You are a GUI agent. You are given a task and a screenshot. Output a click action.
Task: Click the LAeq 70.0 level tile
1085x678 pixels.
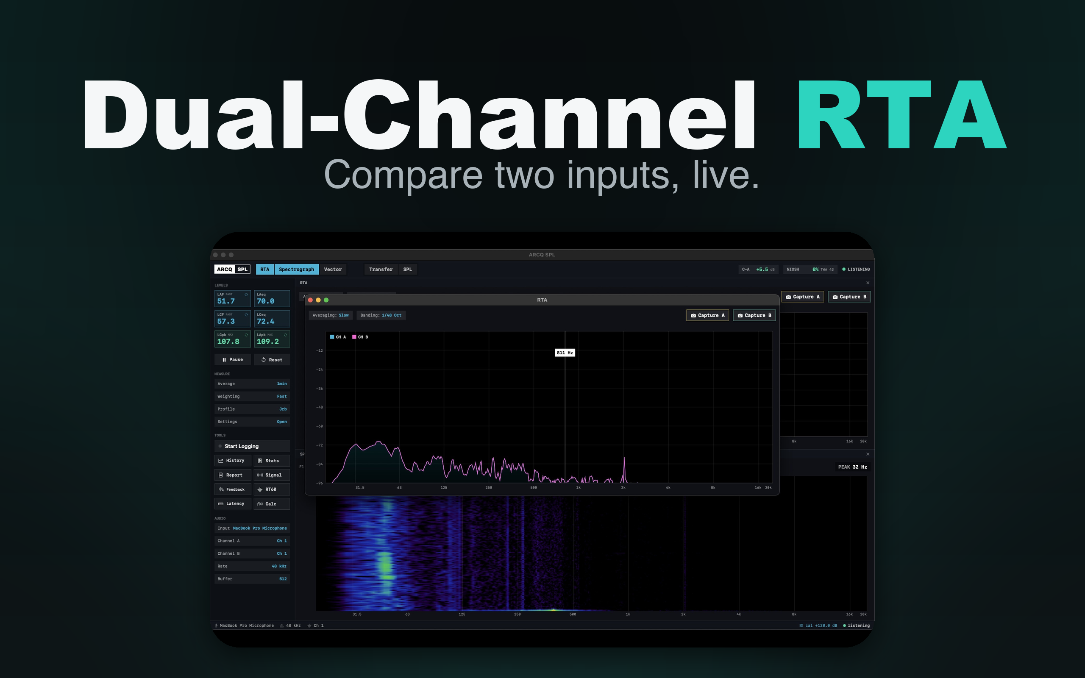click(x=272, y=299)
